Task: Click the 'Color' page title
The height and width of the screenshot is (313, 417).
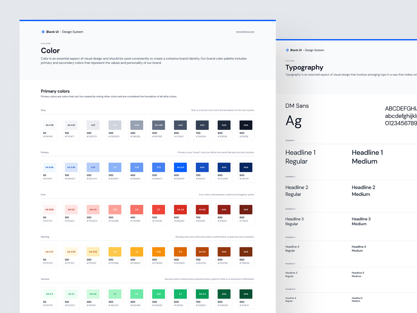Action: click(x=50, y=51)
